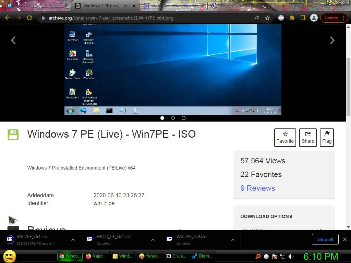Open the Action Center flag tray icon
The image size is (351, 263).
[275, 256]
